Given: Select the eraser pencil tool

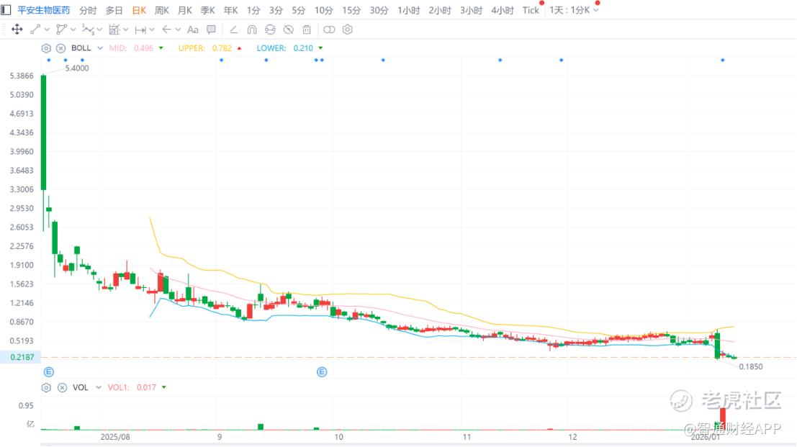Looking at the screenshot, I should click(233, 30).
